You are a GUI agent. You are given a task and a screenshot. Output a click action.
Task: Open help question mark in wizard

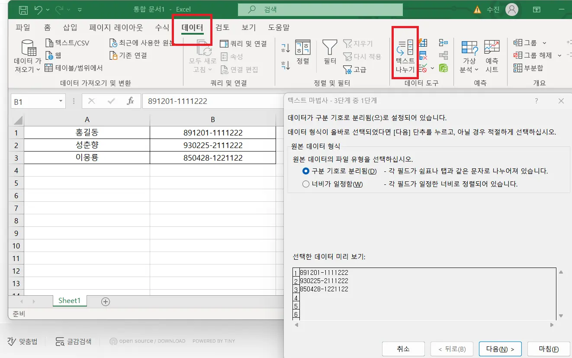[537, 101]
